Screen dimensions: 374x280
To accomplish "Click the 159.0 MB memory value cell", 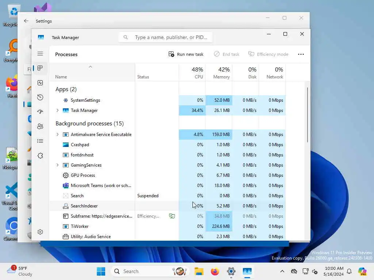I will 219,135.
